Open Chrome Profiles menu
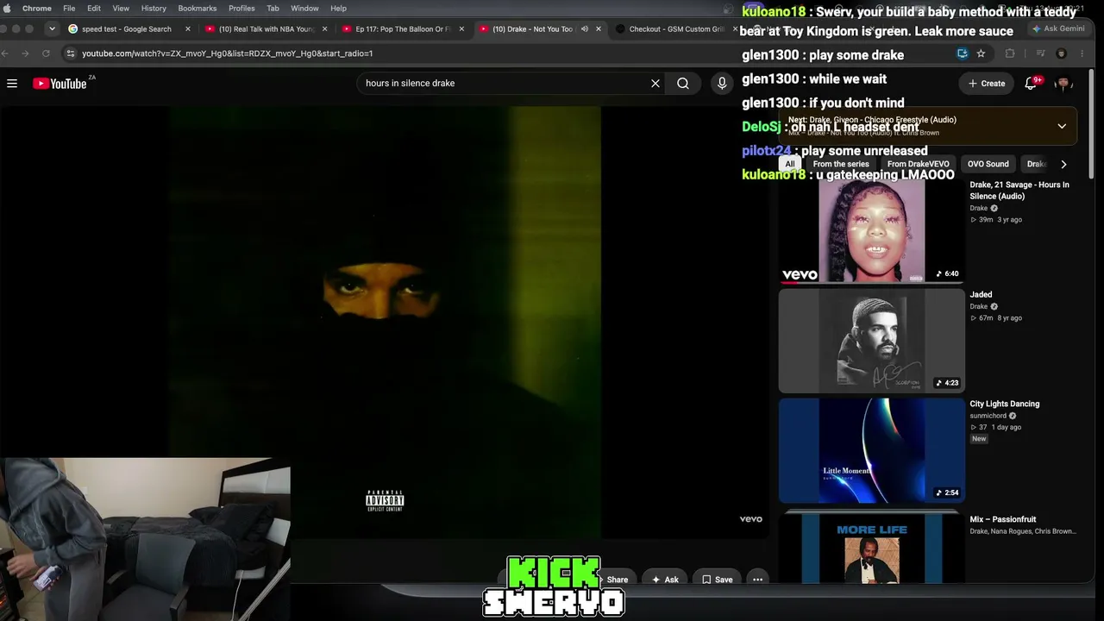1104x621 pixels. click(241, 8)
